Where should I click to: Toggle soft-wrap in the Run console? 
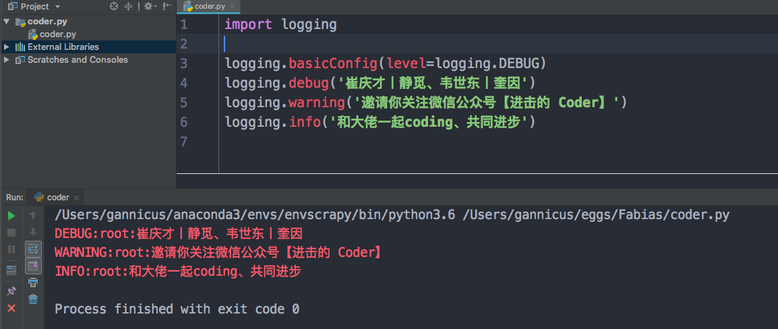(33, 249)
